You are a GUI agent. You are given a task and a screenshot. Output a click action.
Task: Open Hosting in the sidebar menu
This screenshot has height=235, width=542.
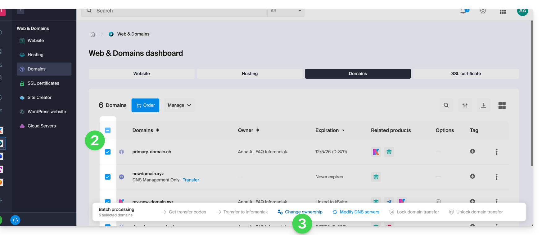pyautogui.click(x=35, y=55)
